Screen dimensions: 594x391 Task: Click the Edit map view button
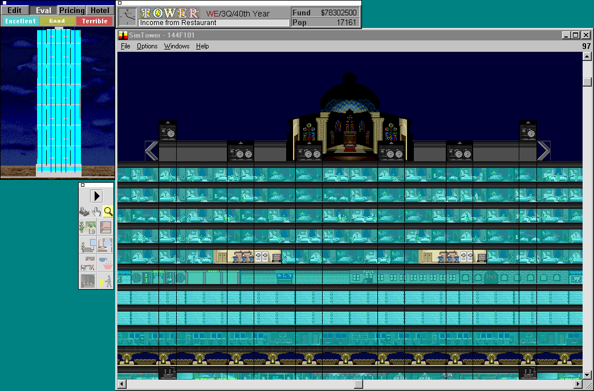(x=14, y=10)
